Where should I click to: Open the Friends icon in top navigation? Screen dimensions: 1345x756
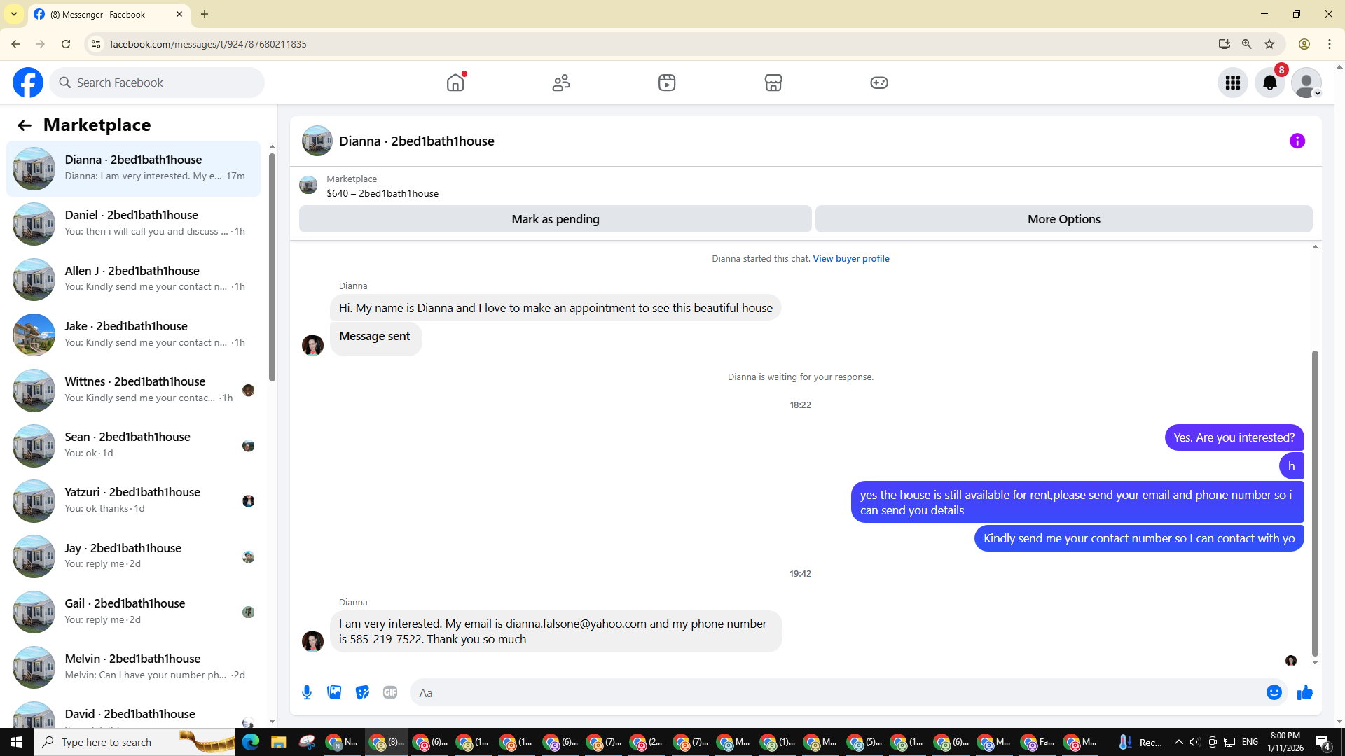(x=561, y=83)
